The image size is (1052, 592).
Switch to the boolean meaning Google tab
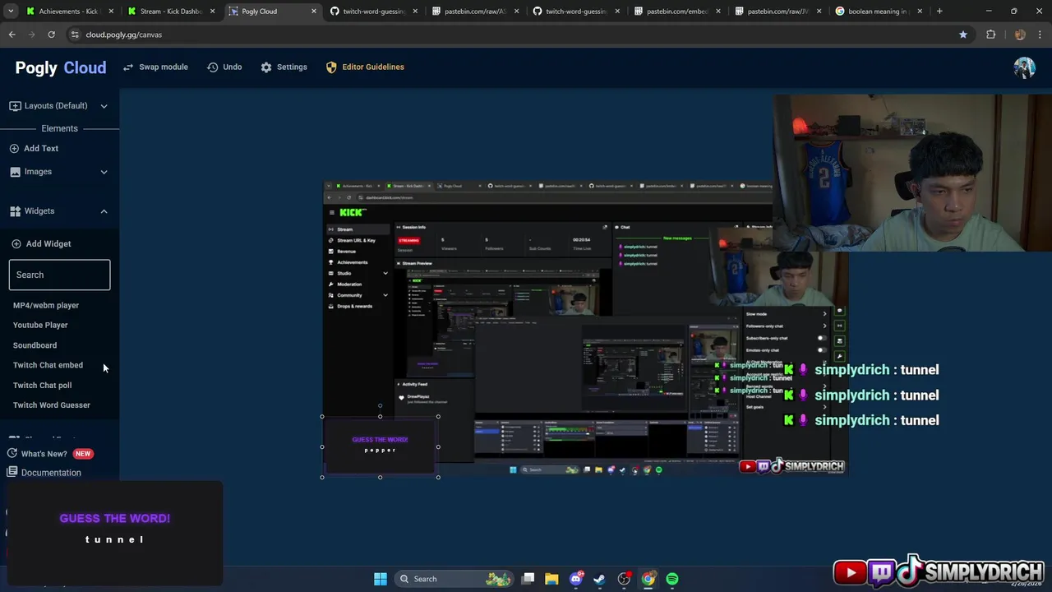point(880,12)
